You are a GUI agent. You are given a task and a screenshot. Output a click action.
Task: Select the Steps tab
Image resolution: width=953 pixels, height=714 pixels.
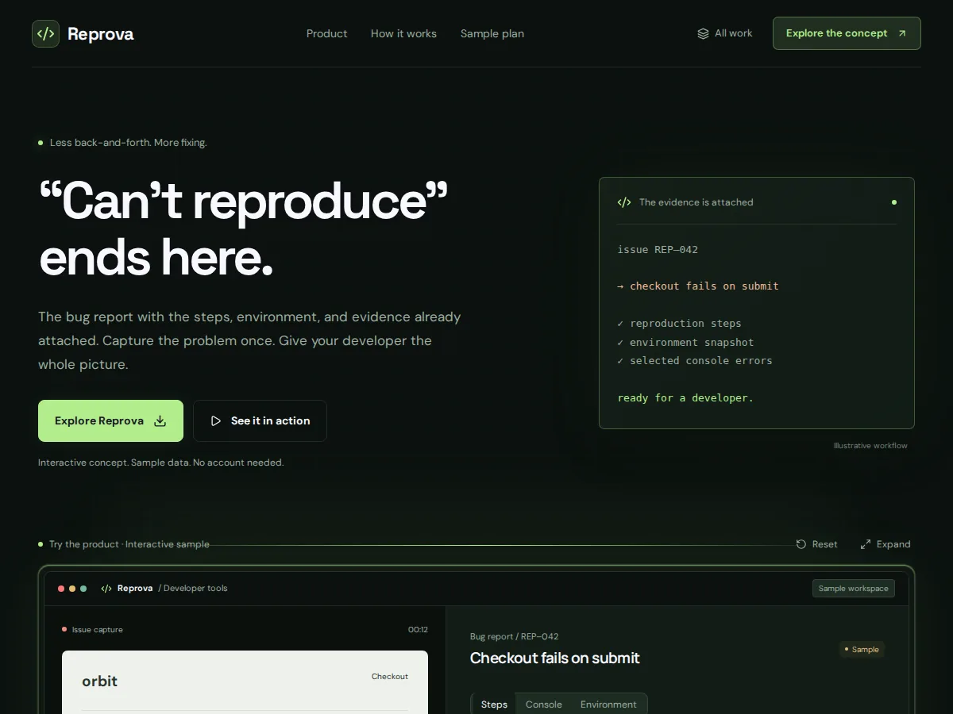tap(494, 704)
